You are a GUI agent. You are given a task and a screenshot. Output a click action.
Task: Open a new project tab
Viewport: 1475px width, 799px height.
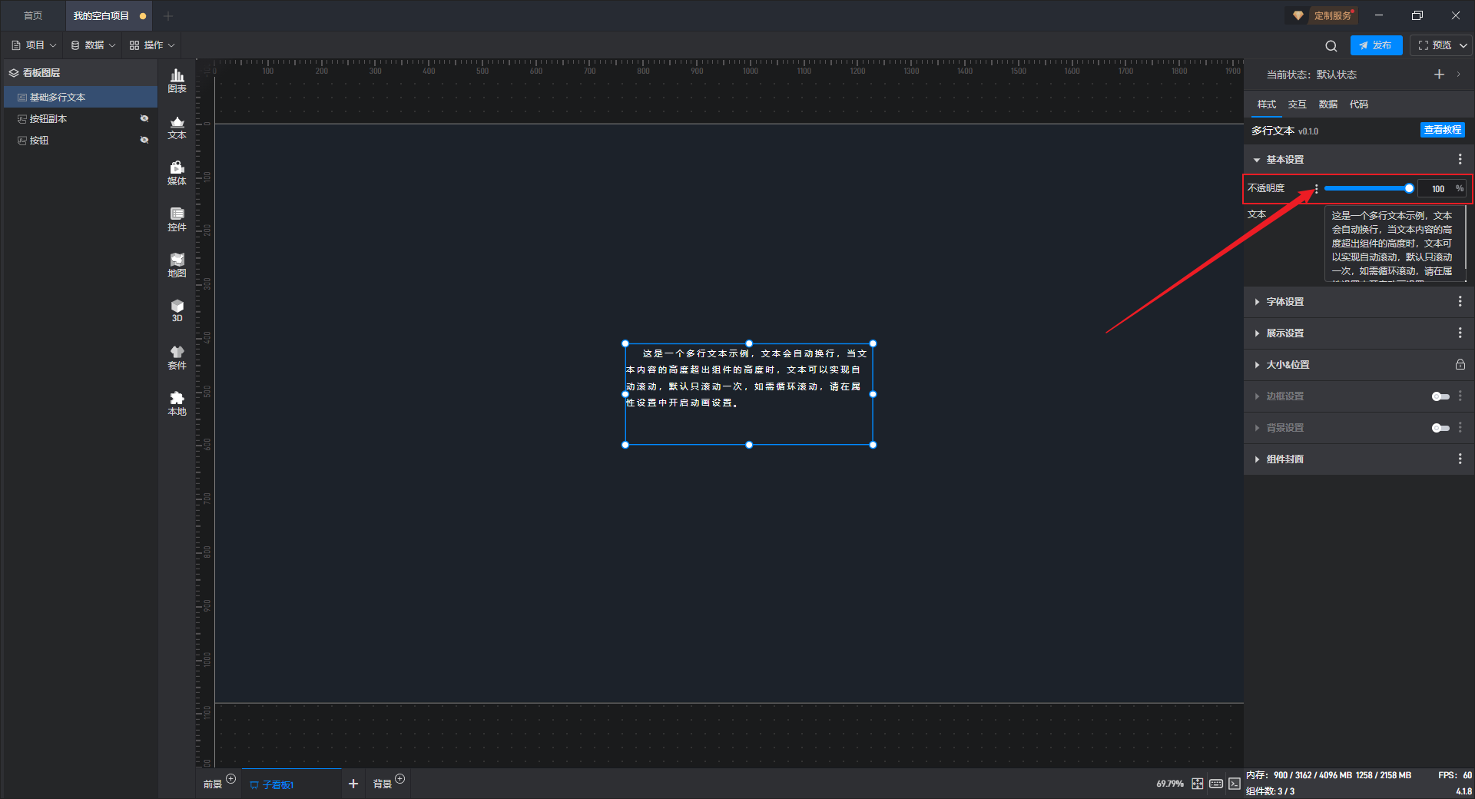[x=168, y=15]
